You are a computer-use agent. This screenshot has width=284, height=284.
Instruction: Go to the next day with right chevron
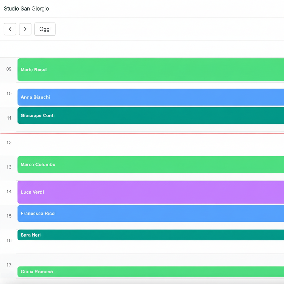[x=25, y=29]
